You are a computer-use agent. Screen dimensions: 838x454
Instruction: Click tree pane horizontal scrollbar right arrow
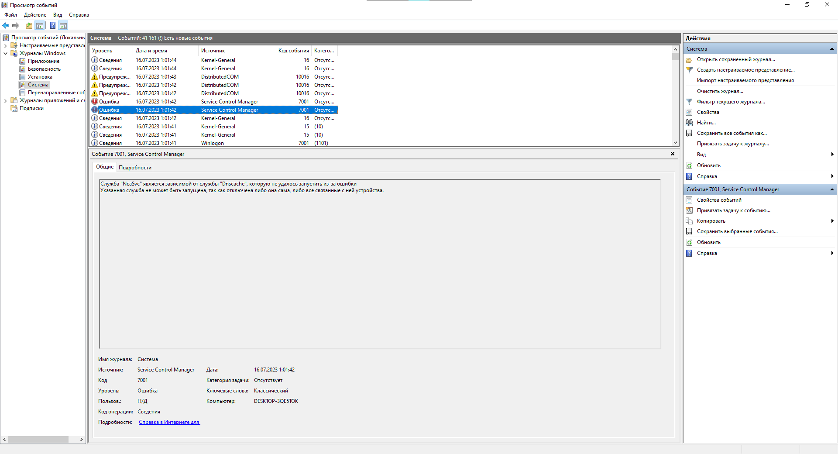pos(82,439)
